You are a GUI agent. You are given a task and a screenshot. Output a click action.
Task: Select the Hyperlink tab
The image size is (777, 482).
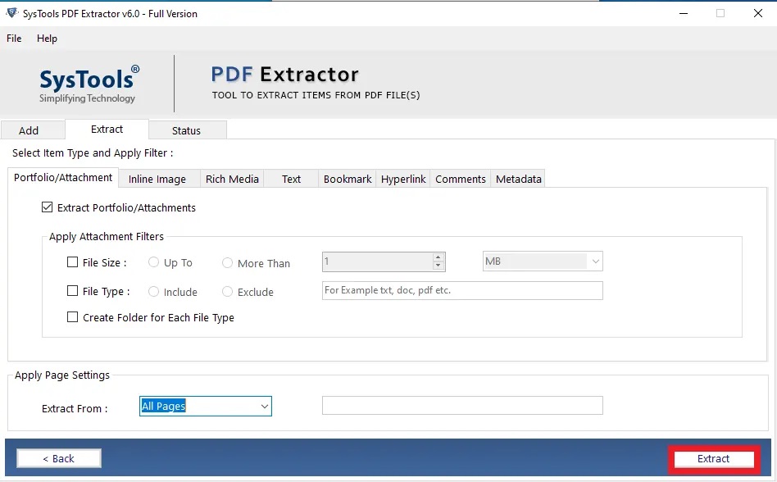point(403,178)
